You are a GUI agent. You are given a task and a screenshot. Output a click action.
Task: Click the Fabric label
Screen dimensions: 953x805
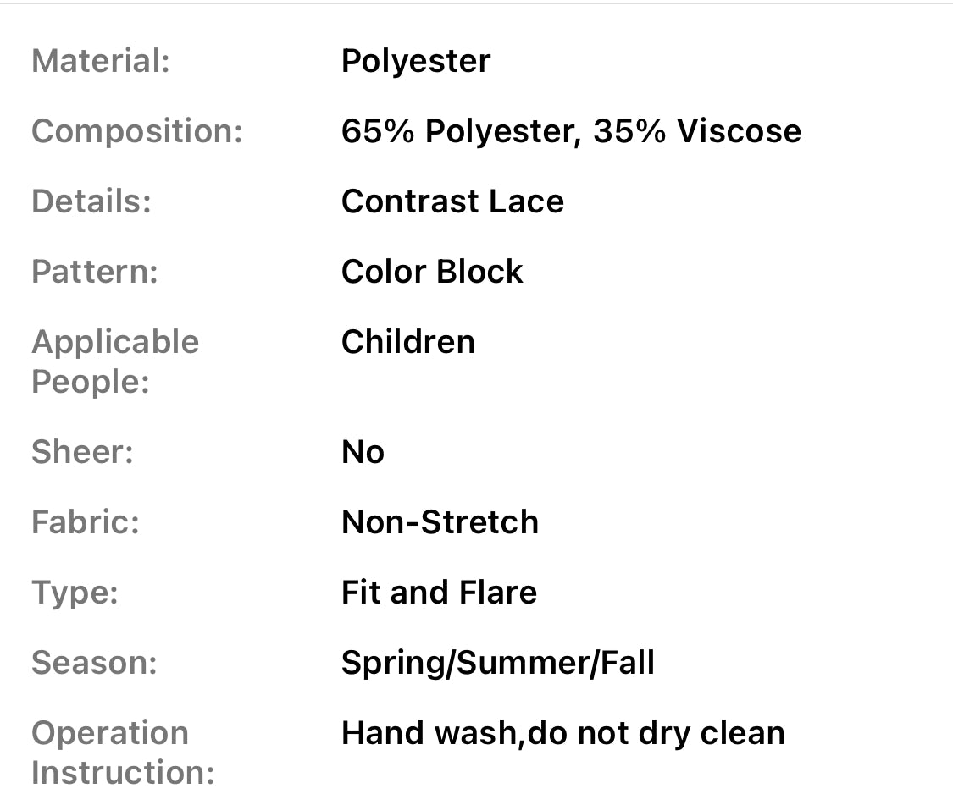[x=85, y=523]
